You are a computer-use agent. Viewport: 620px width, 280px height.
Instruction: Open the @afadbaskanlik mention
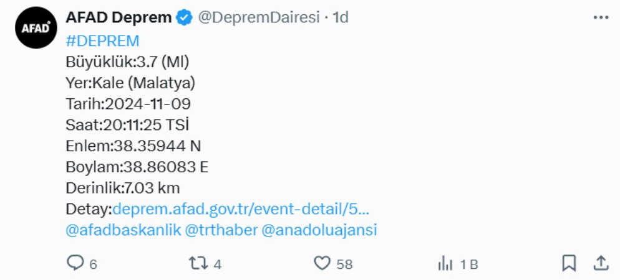(123, 230)
